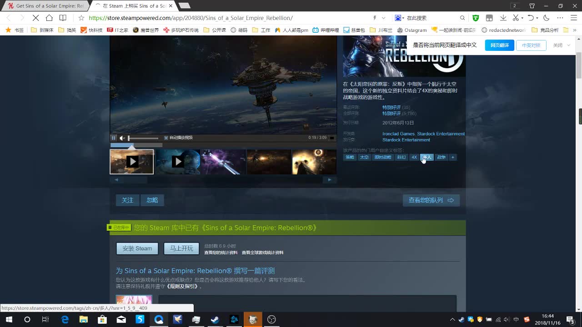Bookmark page with star icon
This screenshot has height=327, width=582.
click(x=81, y=18)
